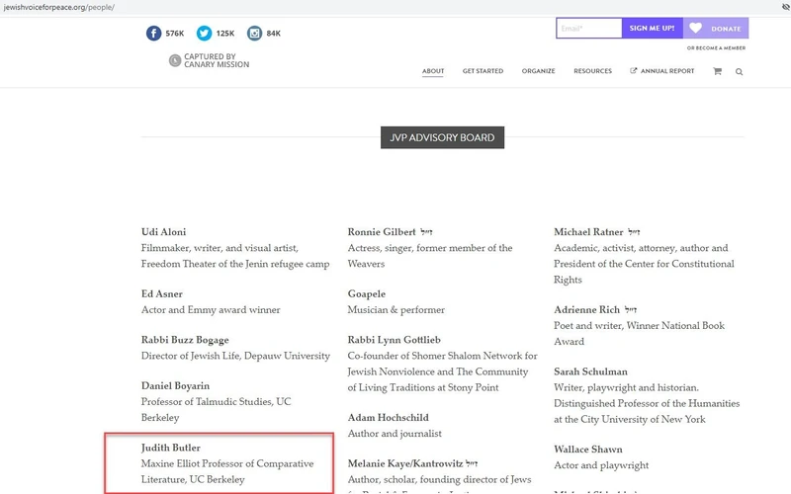Open the Get Started menu
791x494 pixels.
483,71
